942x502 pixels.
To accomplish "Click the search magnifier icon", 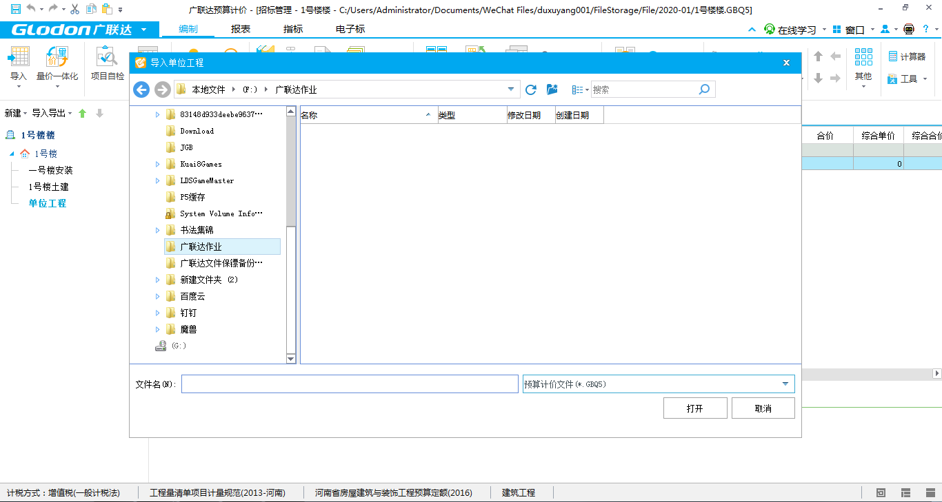I will 704,90.
